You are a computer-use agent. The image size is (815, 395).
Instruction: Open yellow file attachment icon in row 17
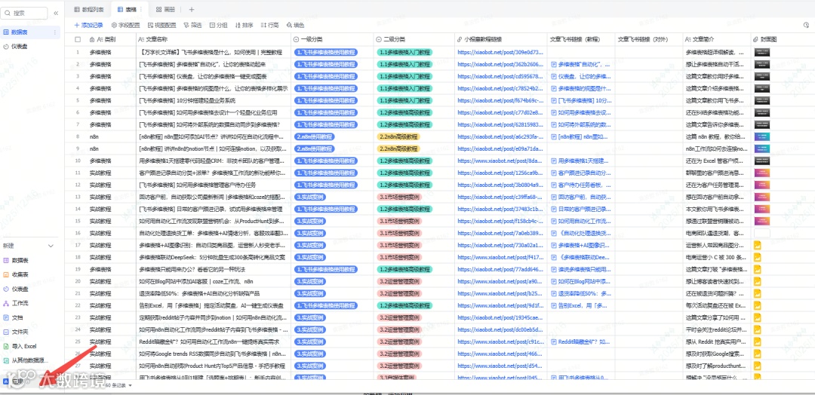pyautogui.click(x=758, y=245)
